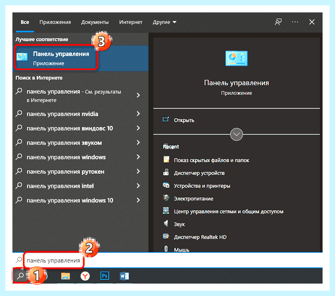335x296 pixels.
Task: Click the feedback person icon in search header
Action: click(278, 22)
